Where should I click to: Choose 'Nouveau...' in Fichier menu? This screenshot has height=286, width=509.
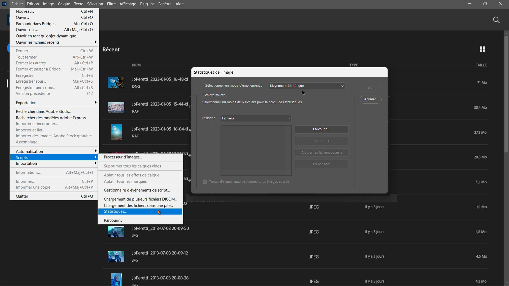[54, 11]
